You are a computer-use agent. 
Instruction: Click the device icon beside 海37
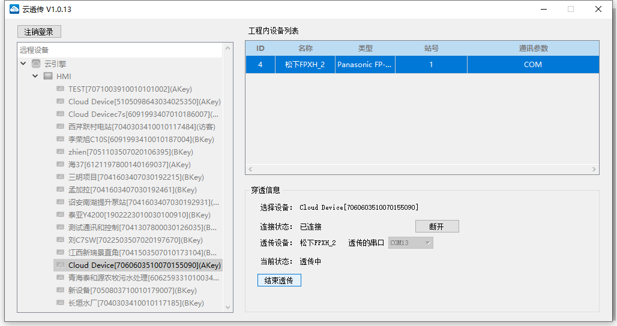(x=60, y=164)
